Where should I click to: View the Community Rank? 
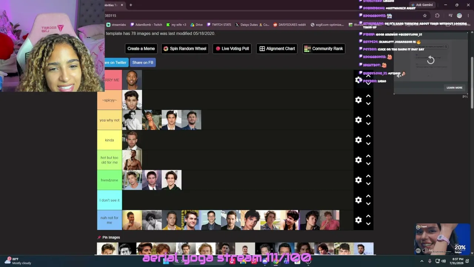[324, 49]
